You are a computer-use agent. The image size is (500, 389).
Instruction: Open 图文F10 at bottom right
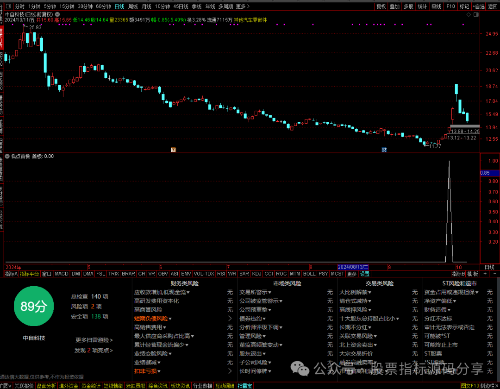click(470, 386)
